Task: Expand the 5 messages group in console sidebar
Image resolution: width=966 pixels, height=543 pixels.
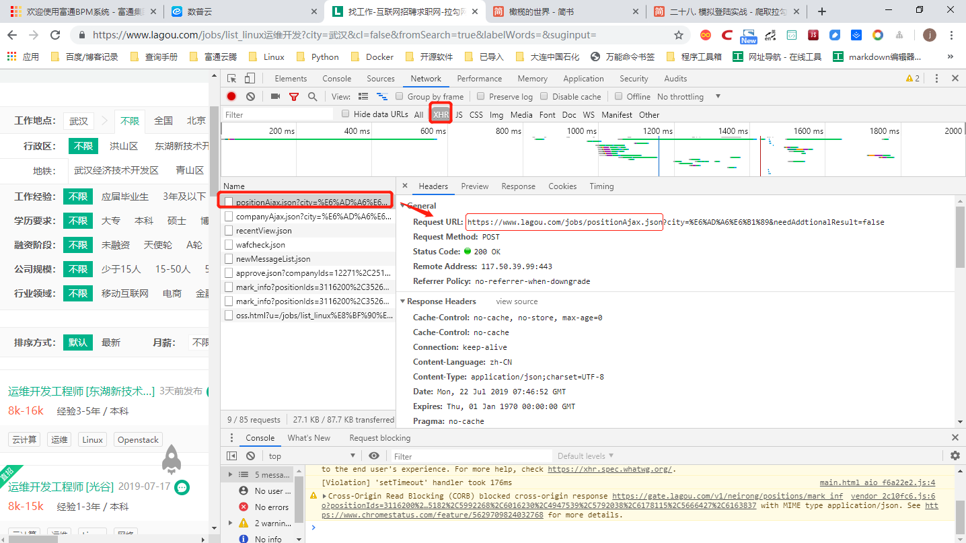Action: tap(231, 474)
